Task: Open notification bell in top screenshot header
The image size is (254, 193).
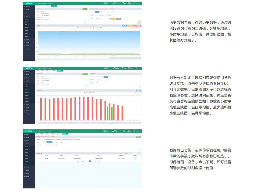Action: pos(128,3)
